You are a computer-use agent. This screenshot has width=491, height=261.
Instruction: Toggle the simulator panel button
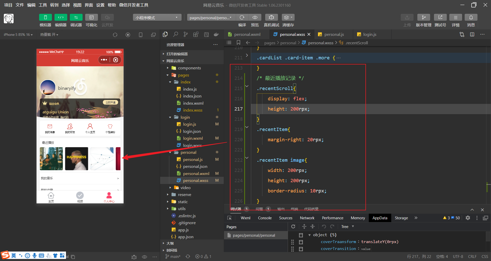click(45, 17)
